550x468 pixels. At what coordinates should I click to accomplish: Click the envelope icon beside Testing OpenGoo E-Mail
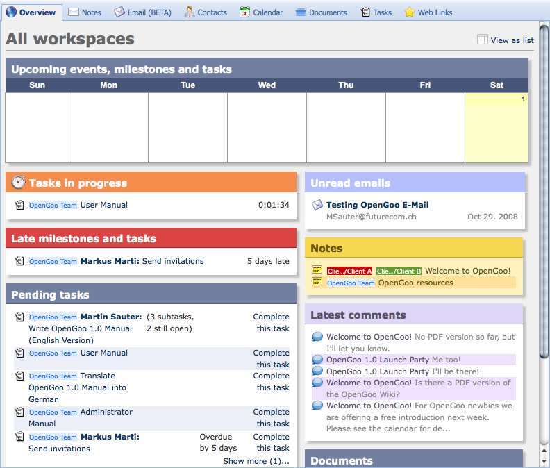point(317,205)
